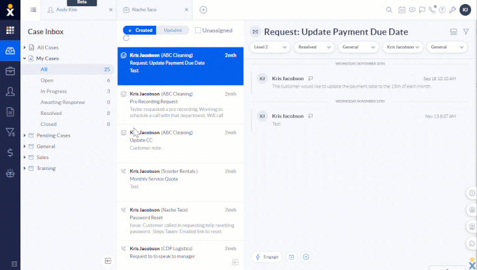Click the search magnifier icon
The image size is (477, 270).
389,10
